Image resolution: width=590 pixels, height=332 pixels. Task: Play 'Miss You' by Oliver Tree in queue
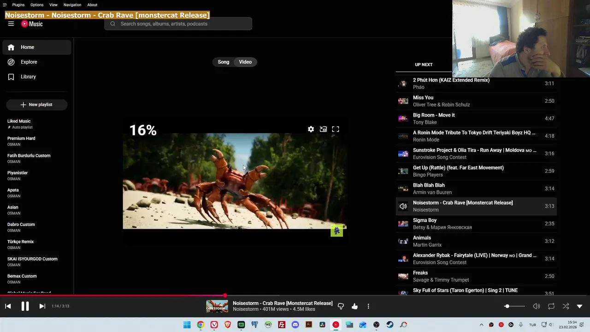[x=476, y=101]
